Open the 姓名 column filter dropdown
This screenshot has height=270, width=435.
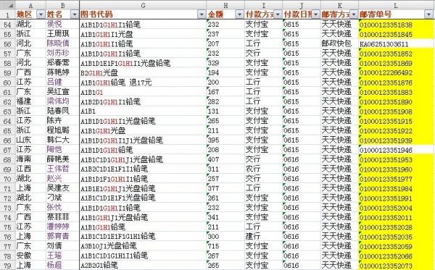pos(75,14)
